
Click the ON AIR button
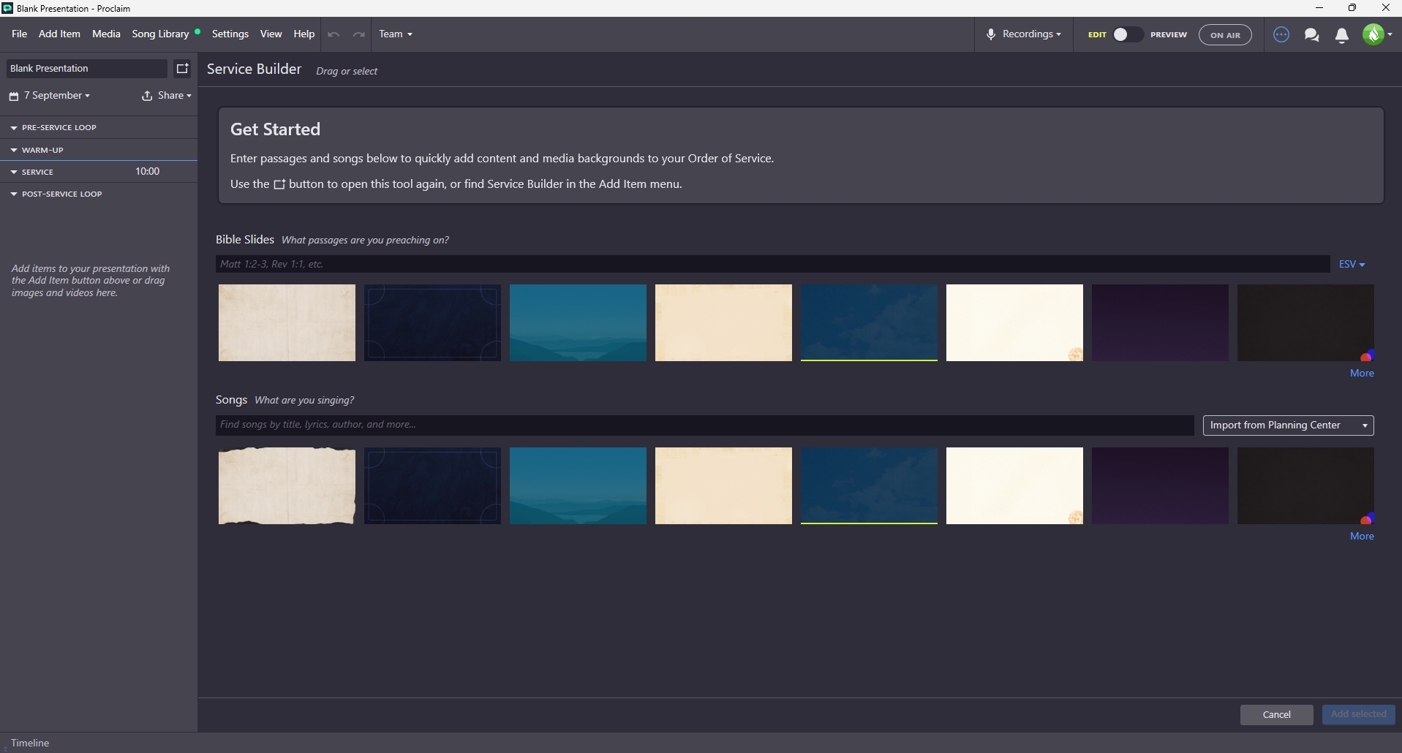click(x=1225, y=34)
